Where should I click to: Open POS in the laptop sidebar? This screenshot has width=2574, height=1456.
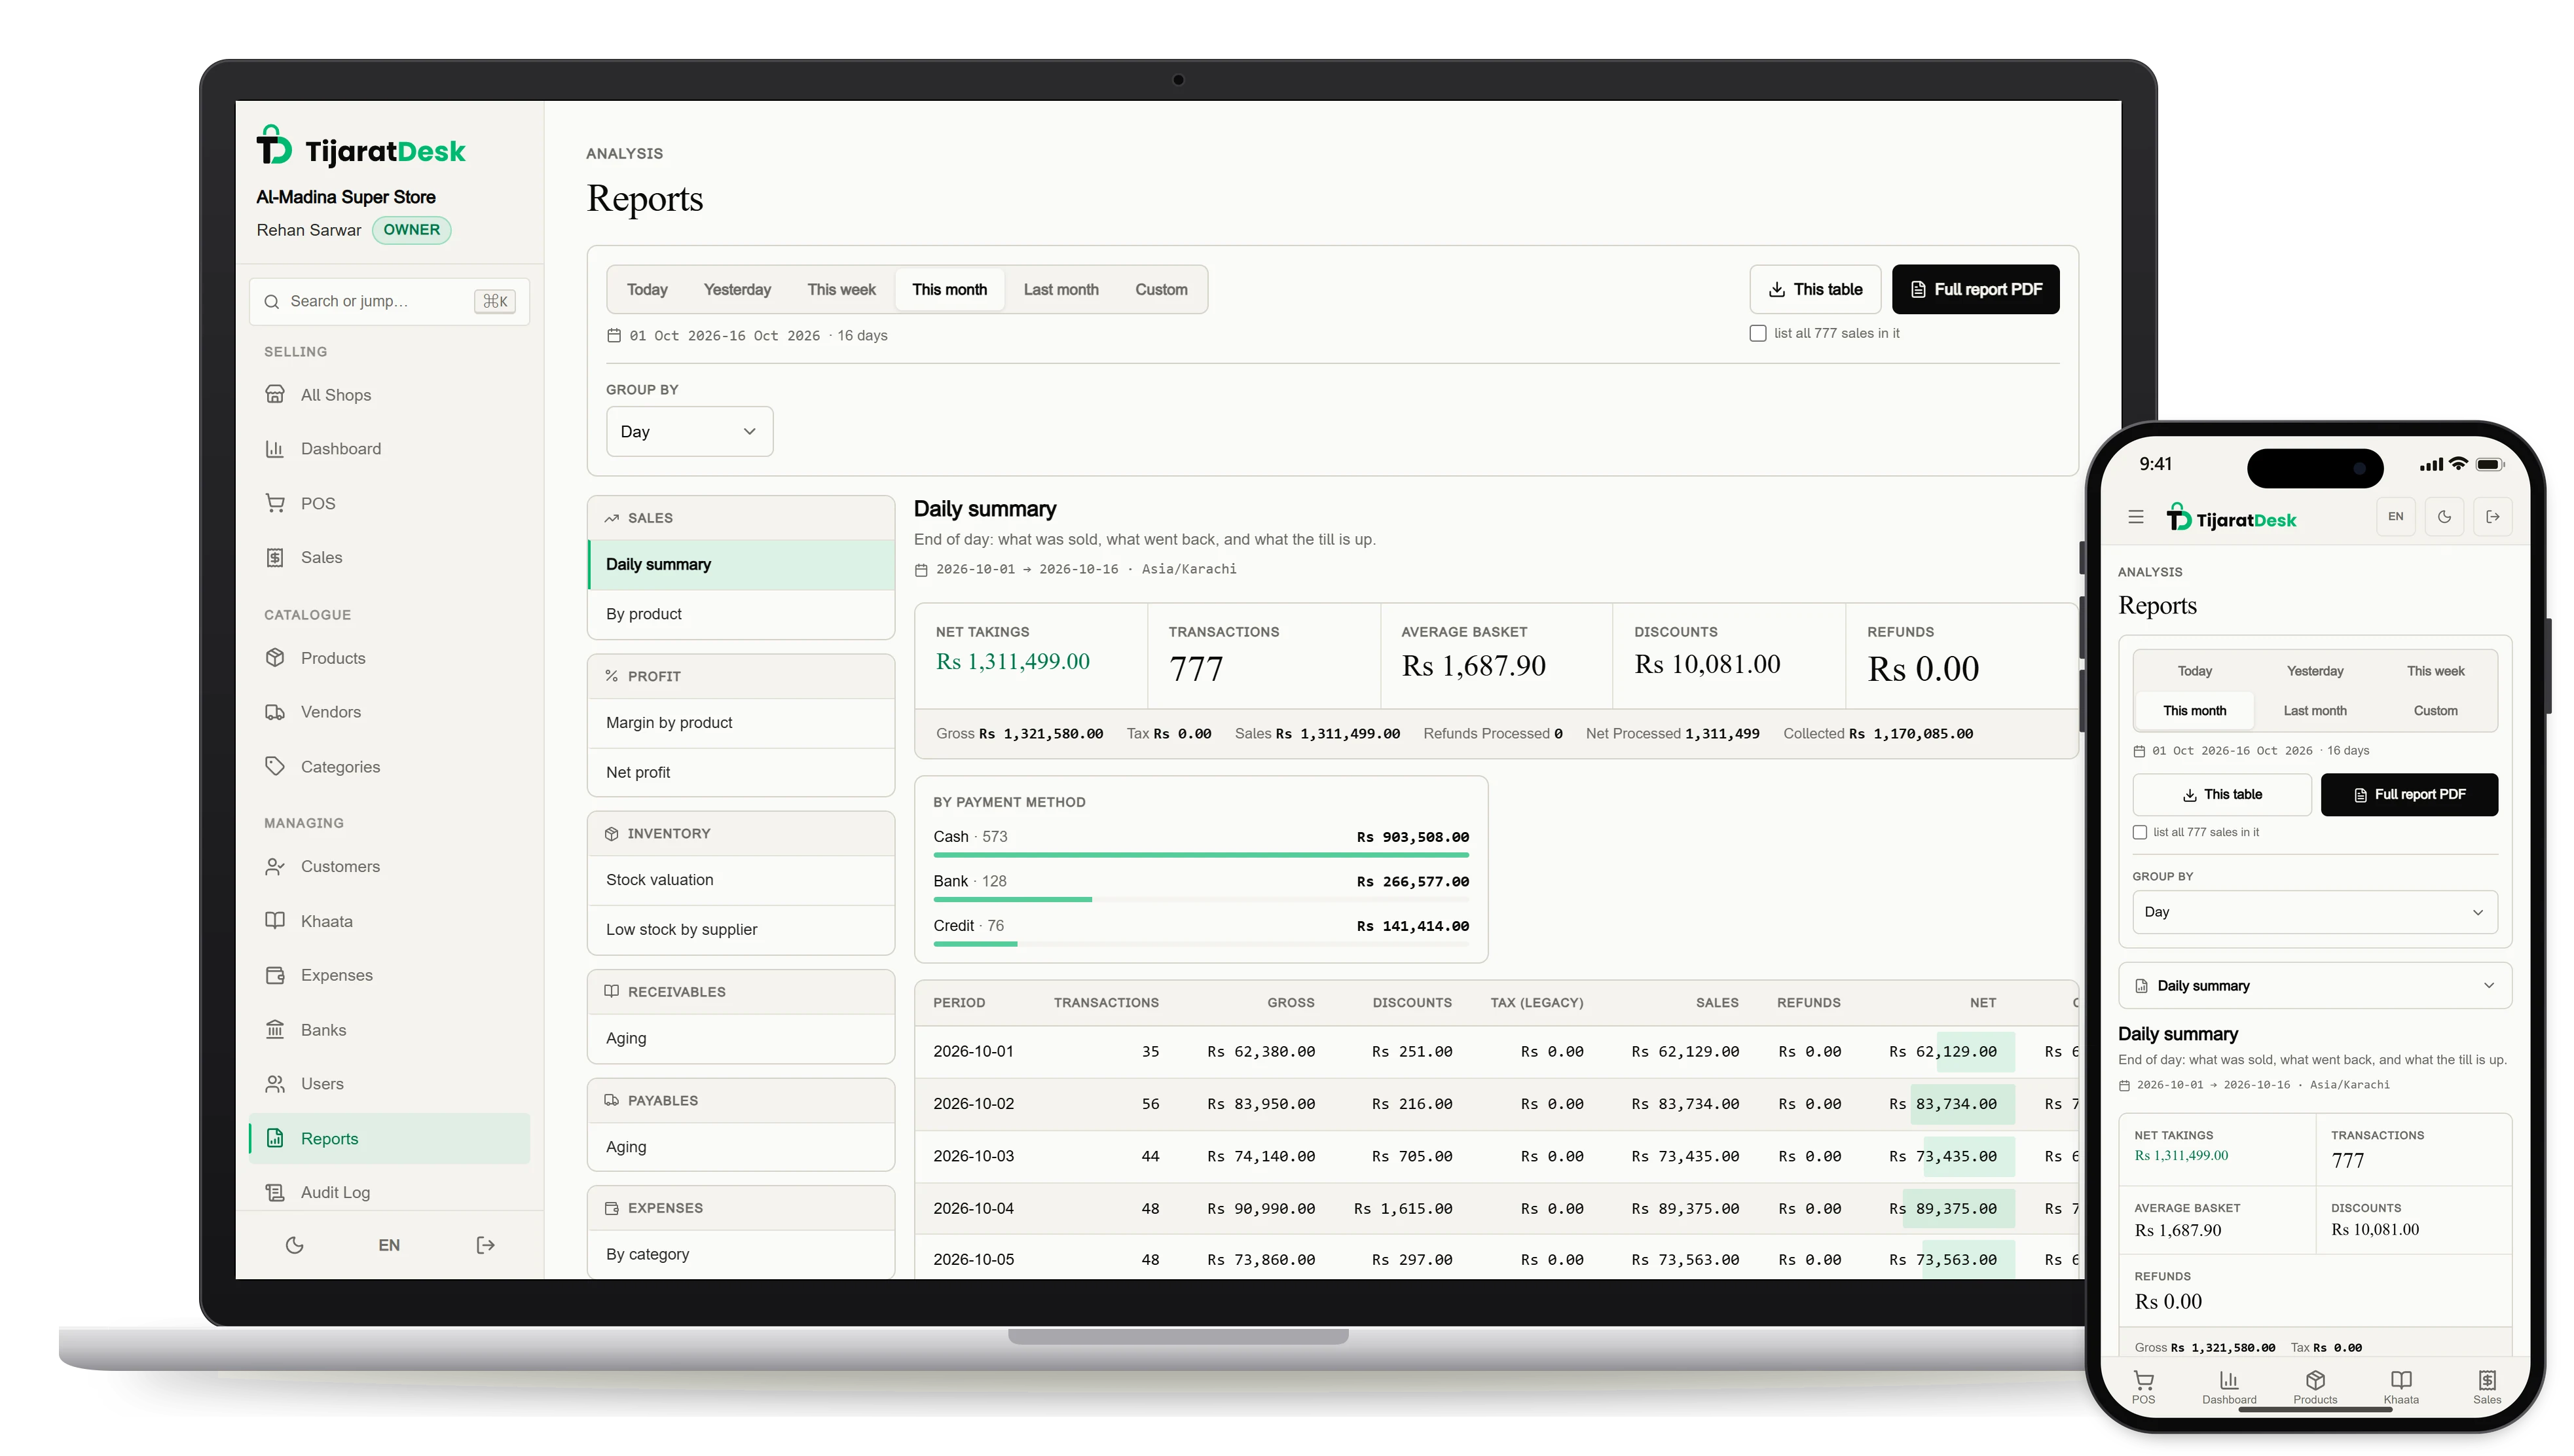pos(389,503)
